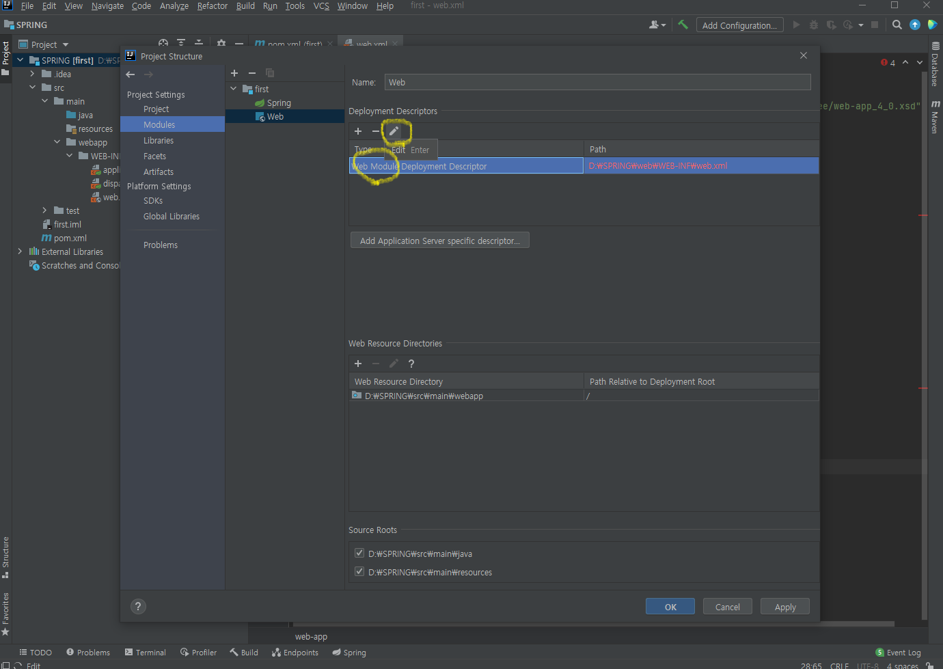Open the Database tool window

click(935, 64)
